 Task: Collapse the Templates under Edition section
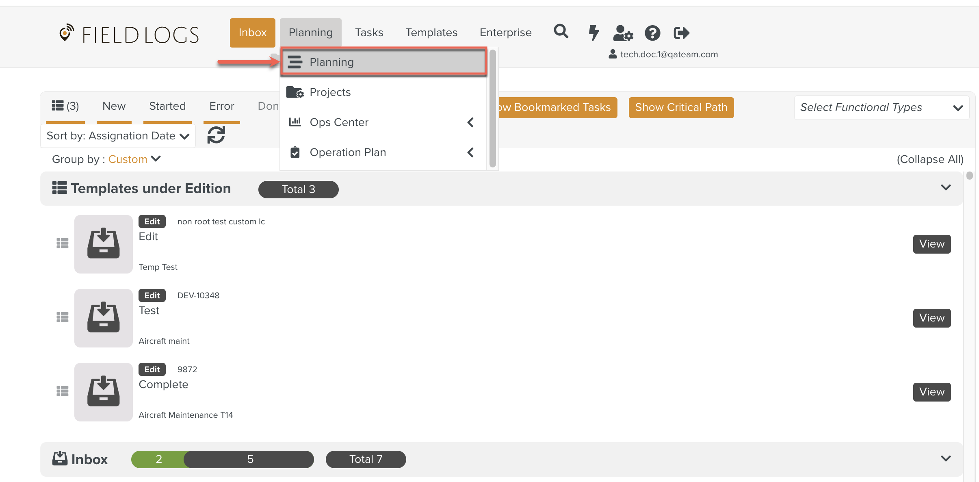[x=946, y=188]
